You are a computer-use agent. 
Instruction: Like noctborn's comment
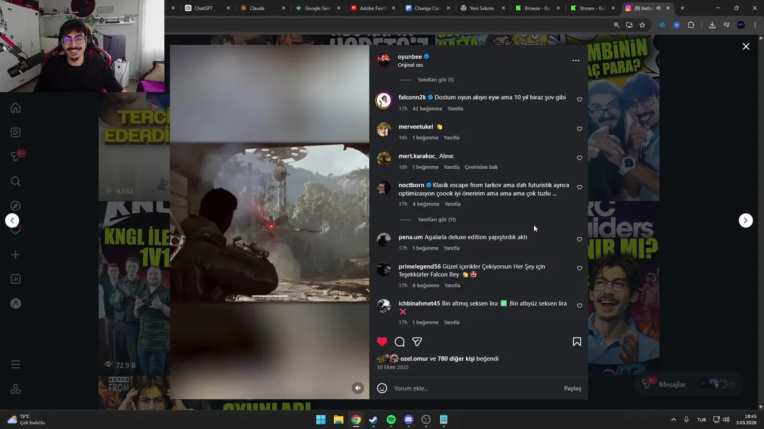pos(579,187)
